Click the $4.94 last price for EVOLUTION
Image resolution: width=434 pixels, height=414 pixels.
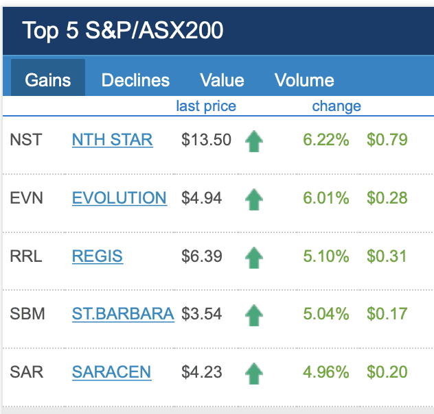[202, 198]
